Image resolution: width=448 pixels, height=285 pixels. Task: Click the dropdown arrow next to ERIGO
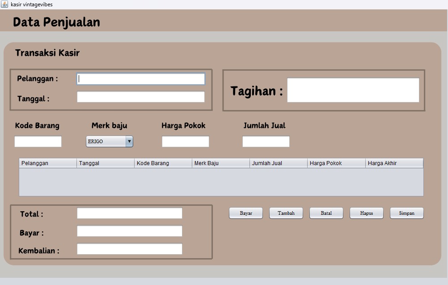[x=129, y=141]
